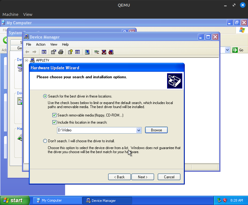Switch to My Computer taskbar button
Viewport: 248px width, 205px height.
coord(57,200)
